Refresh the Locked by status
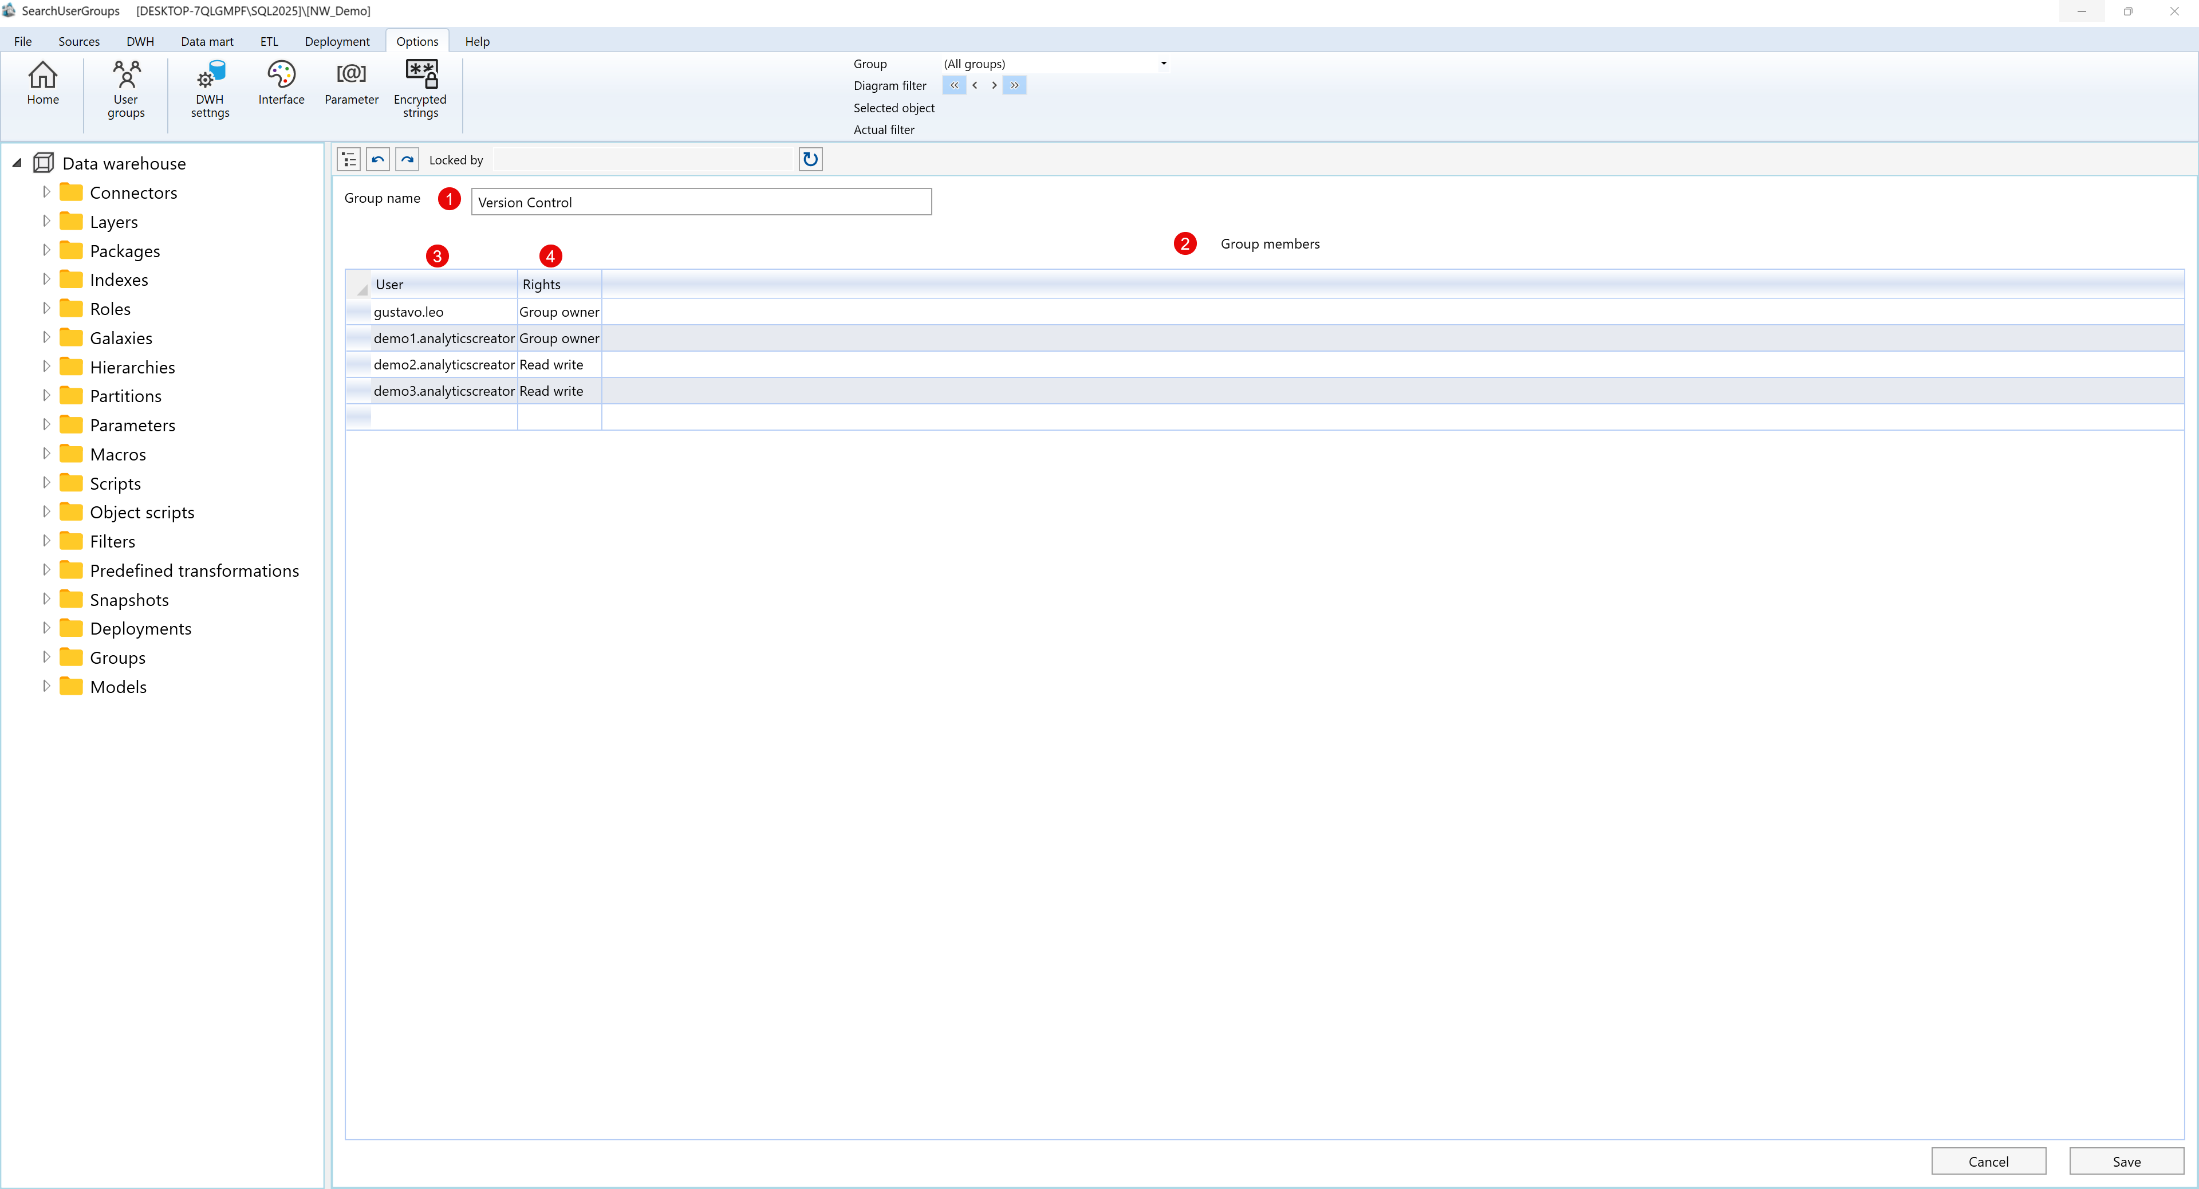Image resolution: width=2199 pixels, height=1189 pixels. pyautogui.click(x=809, y=159)
